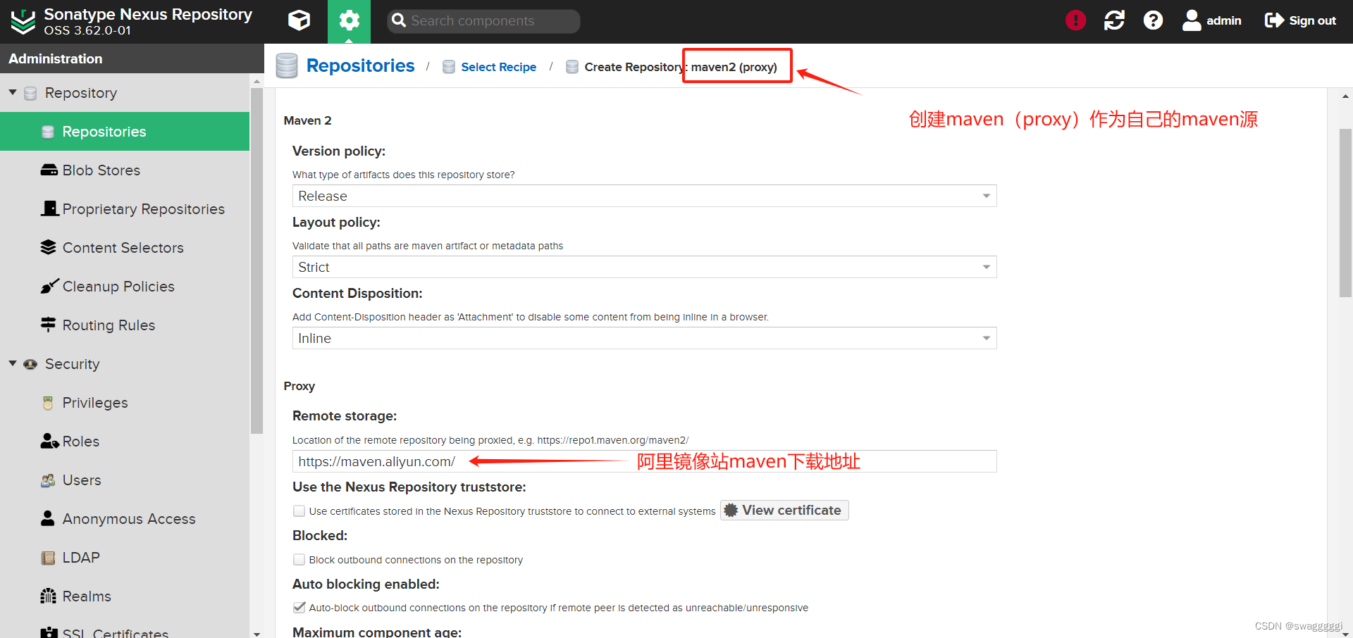The height and width of the screenshot is (638, 1353).
Task: Click the Sonatype Nexus Repository logo
Action: click(22, 20)
